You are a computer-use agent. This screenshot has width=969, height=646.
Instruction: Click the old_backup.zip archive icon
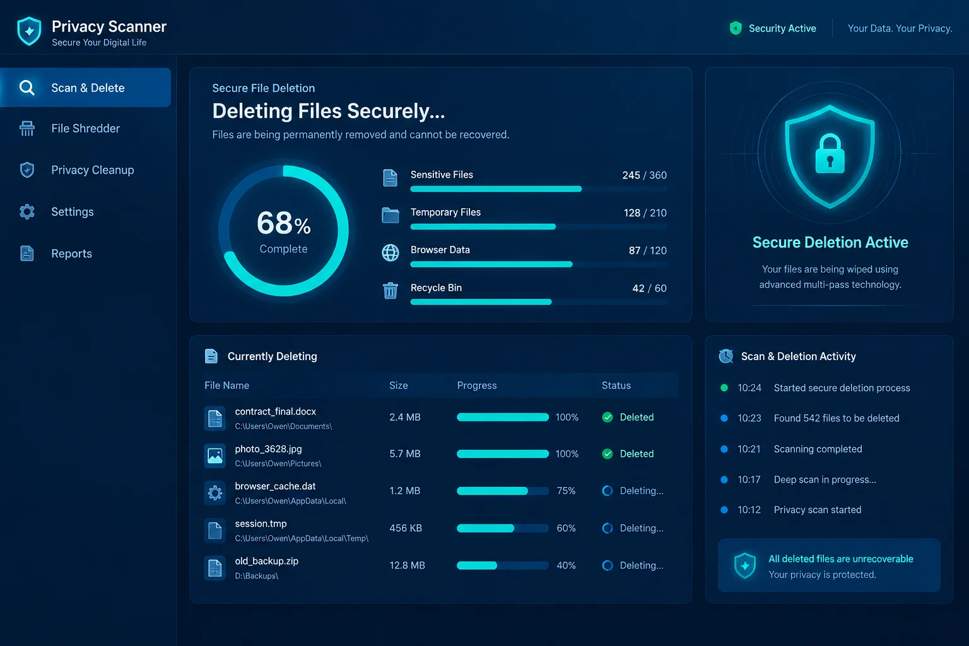tap(215, 568)
